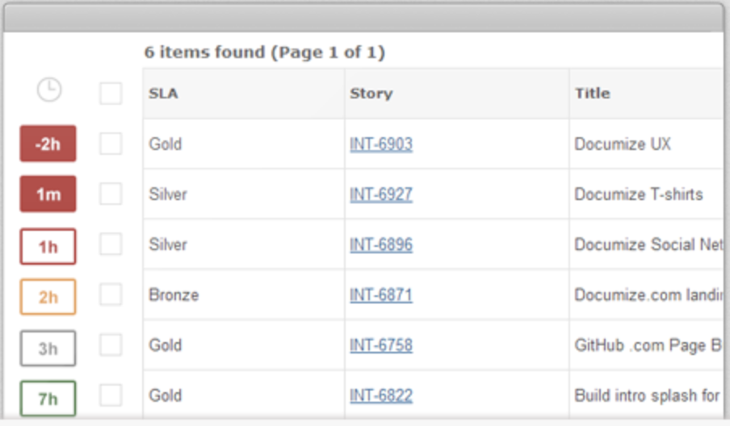Open the INT-6758 story link
Viewport: 730px width, 426px height.
click(381, 345)
